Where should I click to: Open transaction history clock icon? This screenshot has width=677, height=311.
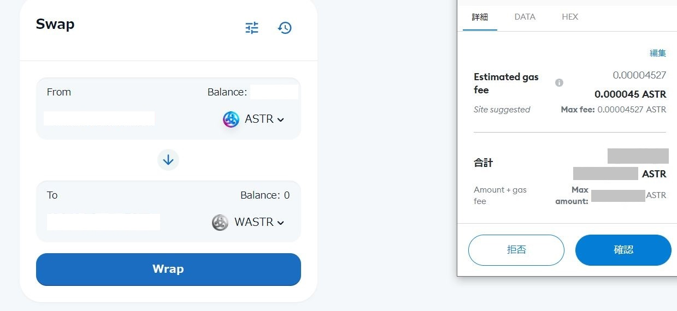[285, 28]
